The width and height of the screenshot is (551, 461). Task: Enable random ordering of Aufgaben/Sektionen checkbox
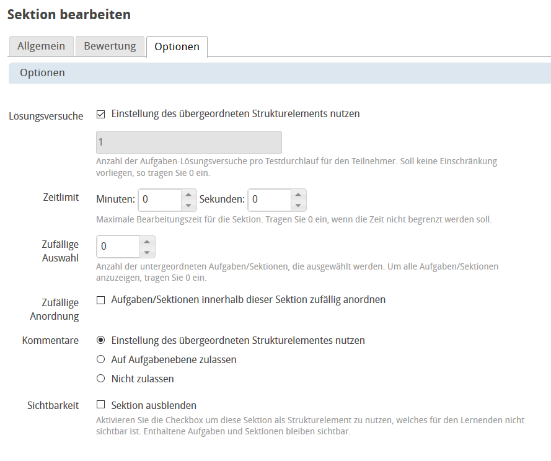[x=101, y=300]
